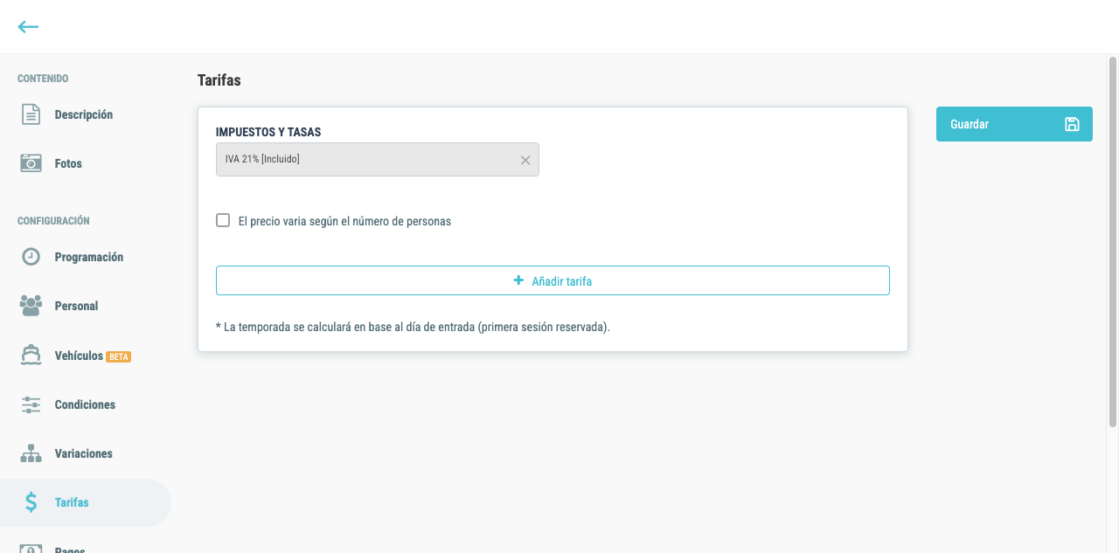Click the Guardar button

(x=1014, y=124)
